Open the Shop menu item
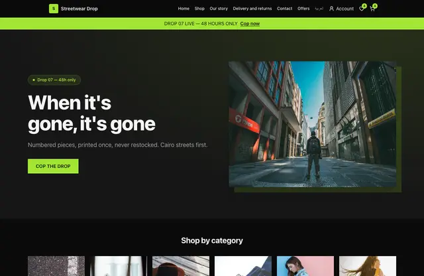 tap(199, 9)
